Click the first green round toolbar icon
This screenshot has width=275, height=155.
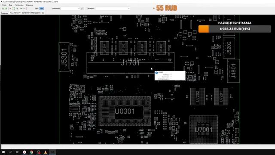click(3, 9)
